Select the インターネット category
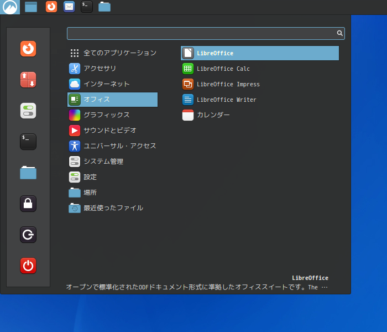The width and height of the screenshot is (387, 332). point(113,84)
